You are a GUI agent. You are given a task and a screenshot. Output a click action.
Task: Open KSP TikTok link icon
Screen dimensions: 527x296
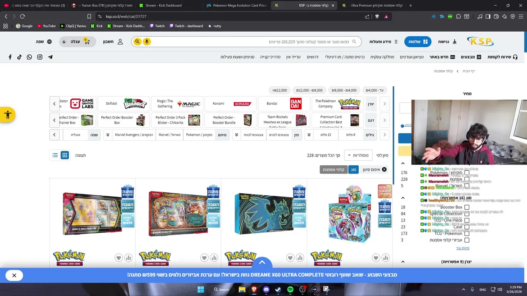pyautogui.click(x=19, y=57)
